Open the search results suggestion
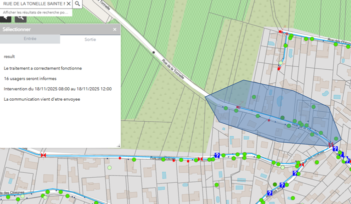 click(x=36, y=11)
